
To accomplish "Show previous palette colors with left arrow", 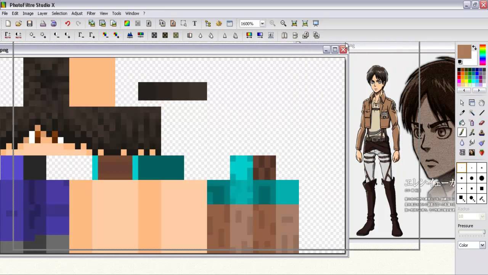I will click(464, 91).
